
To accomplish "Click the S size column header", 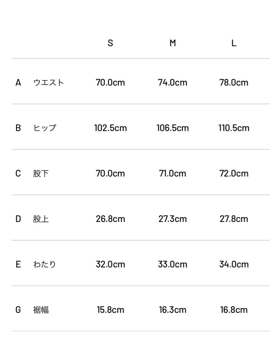I will (x=110, y=43).
